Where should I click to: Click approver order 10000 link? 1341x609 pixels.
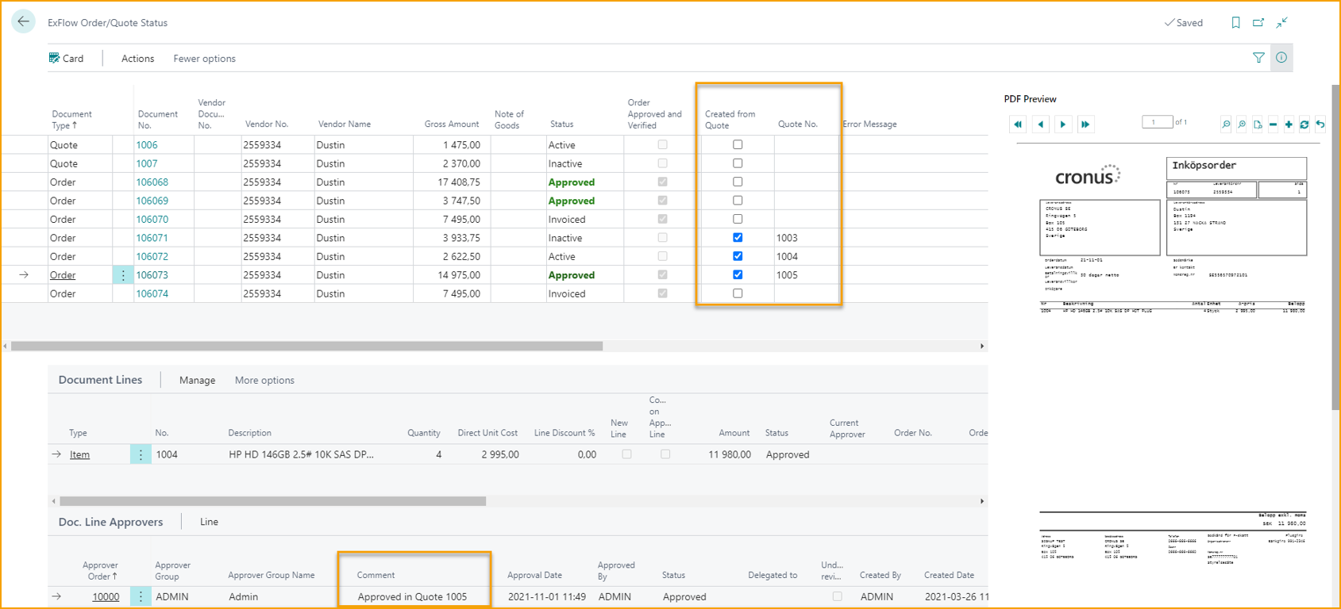(x=106, y=597)
